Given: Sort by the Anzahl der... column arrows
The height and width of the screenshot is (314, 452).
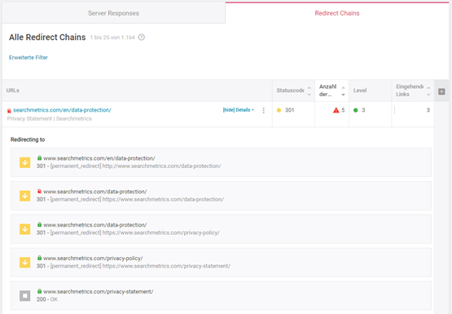Looking at the screenshot, I should 343,91.
